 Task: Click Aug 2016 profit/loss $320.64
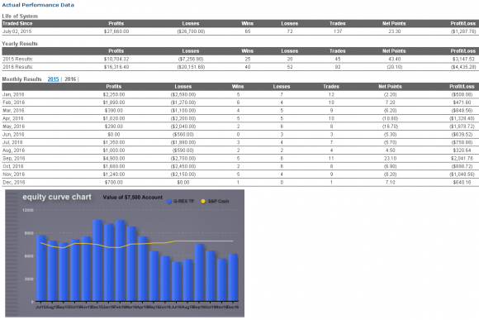coord(462,150)
